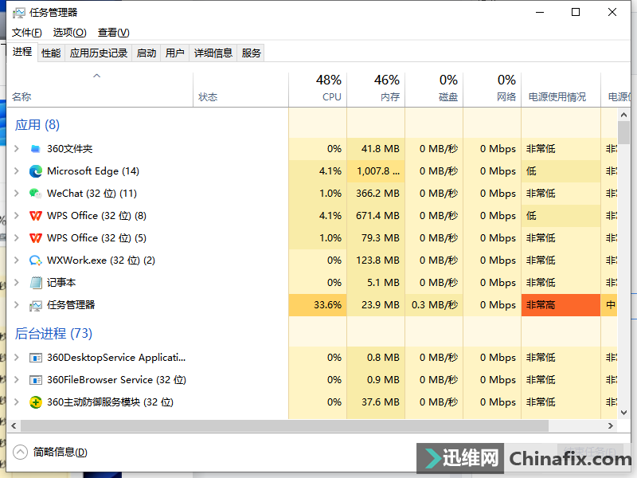
Task: Sort by the 电源使用情况 column header
Action: click(561, 88)
